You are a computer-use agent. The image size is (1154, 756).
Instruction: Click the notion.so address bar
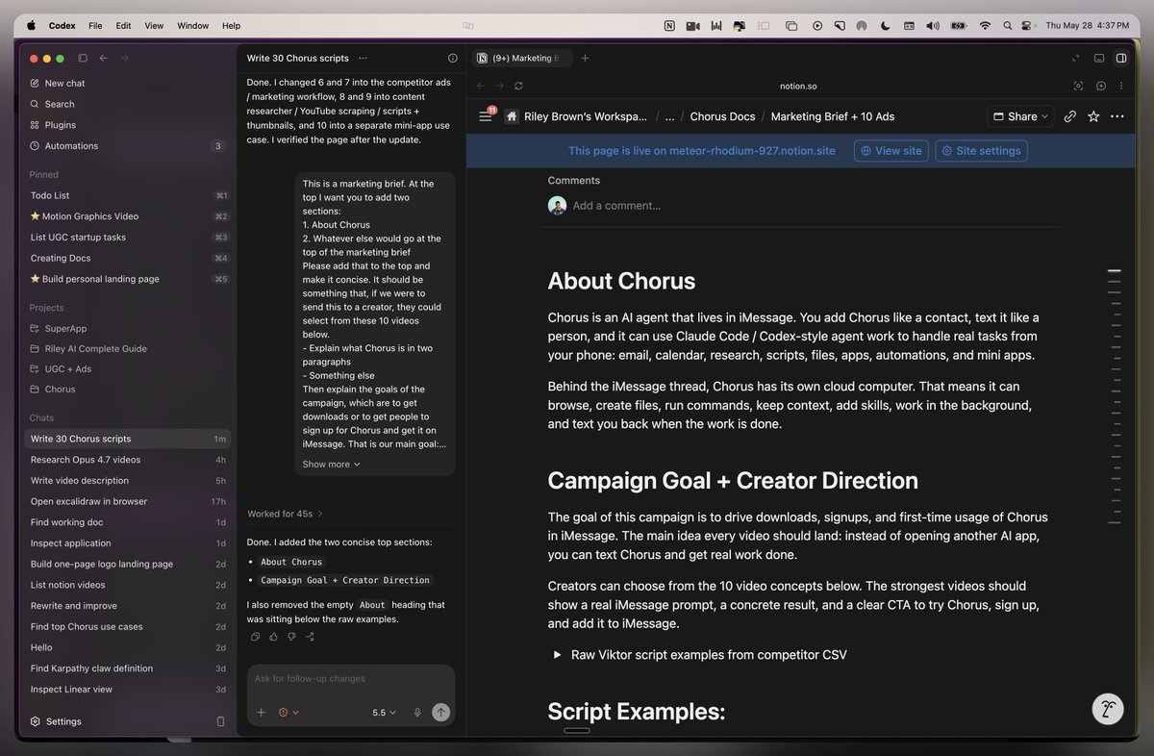click(x=798, y=86)
